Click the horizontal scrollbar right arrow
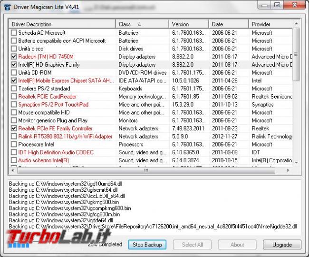The image size is (309, 257). 288,170
